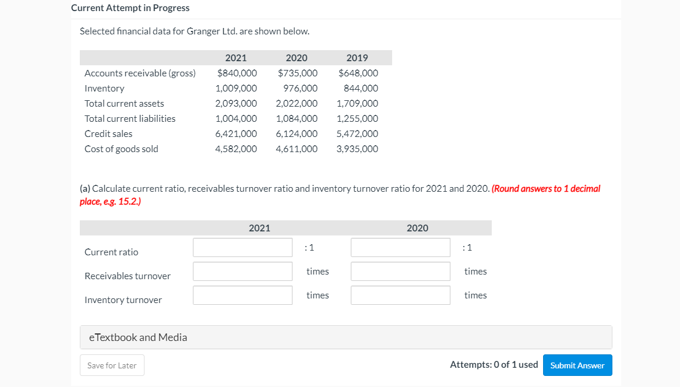Click the 2020 Current ratio input field
This screenshot has width=680, height=387.
click(400, 247)
